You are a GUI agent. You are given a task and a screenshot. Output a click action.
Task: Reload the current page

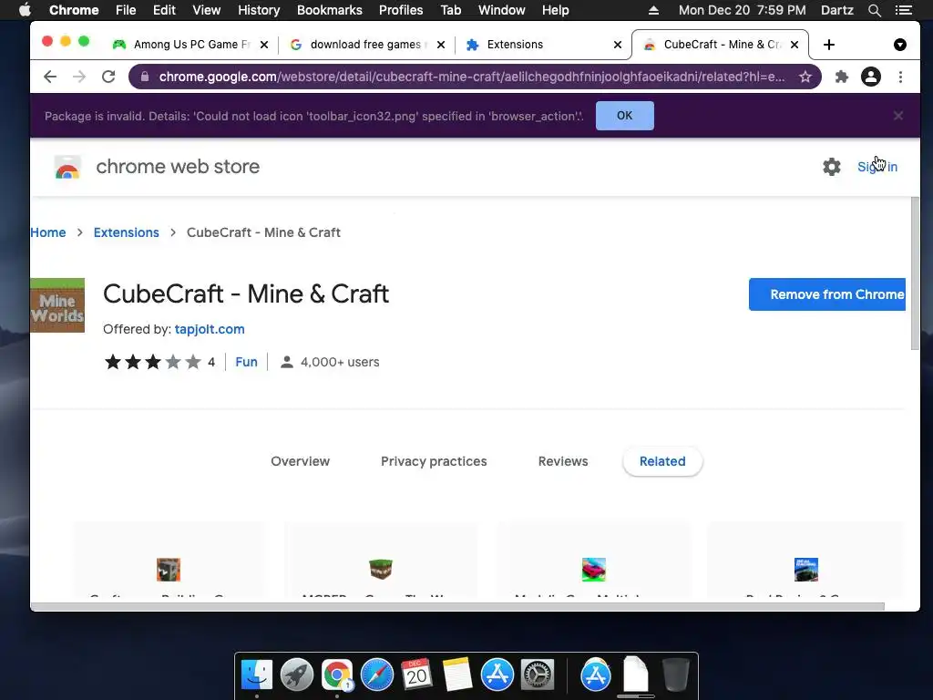point(108,77)
